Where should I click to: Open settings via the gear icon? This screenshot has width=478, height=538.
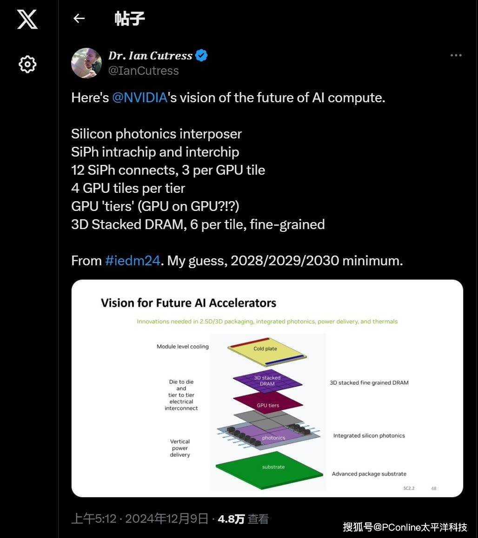[x=27, y=64]
